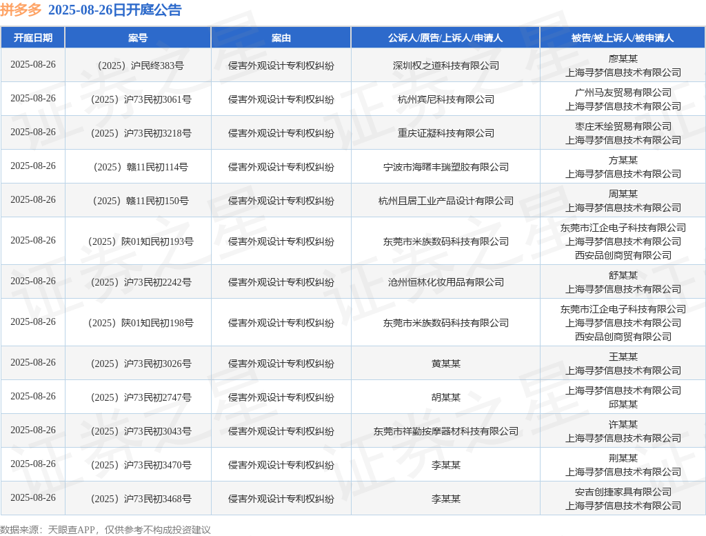Viewport: 706px width, 536px height.
Task: Click plaintiff 胡某某
Action: point(446,397)
